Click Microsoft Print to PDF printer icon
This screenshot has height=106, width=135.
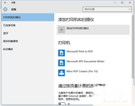point(62,53)
